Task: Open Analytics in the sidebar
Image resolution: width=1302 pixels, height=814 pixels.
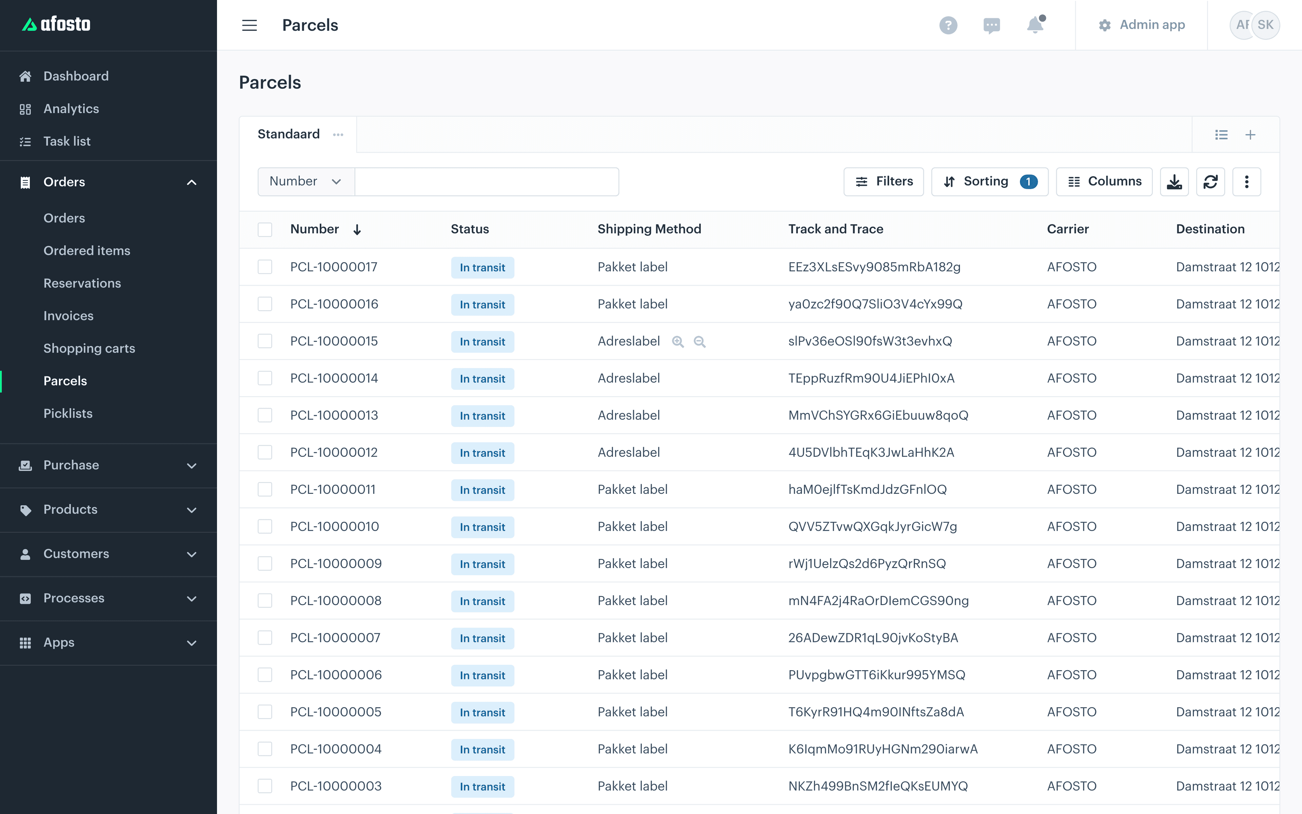Action: click(71, 109)
